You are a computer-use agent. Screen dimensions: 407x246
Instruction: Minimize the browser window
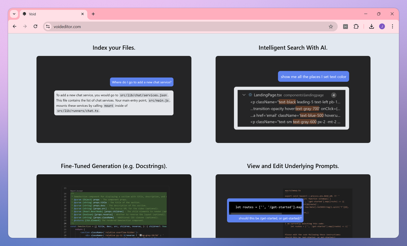point(366,14)
